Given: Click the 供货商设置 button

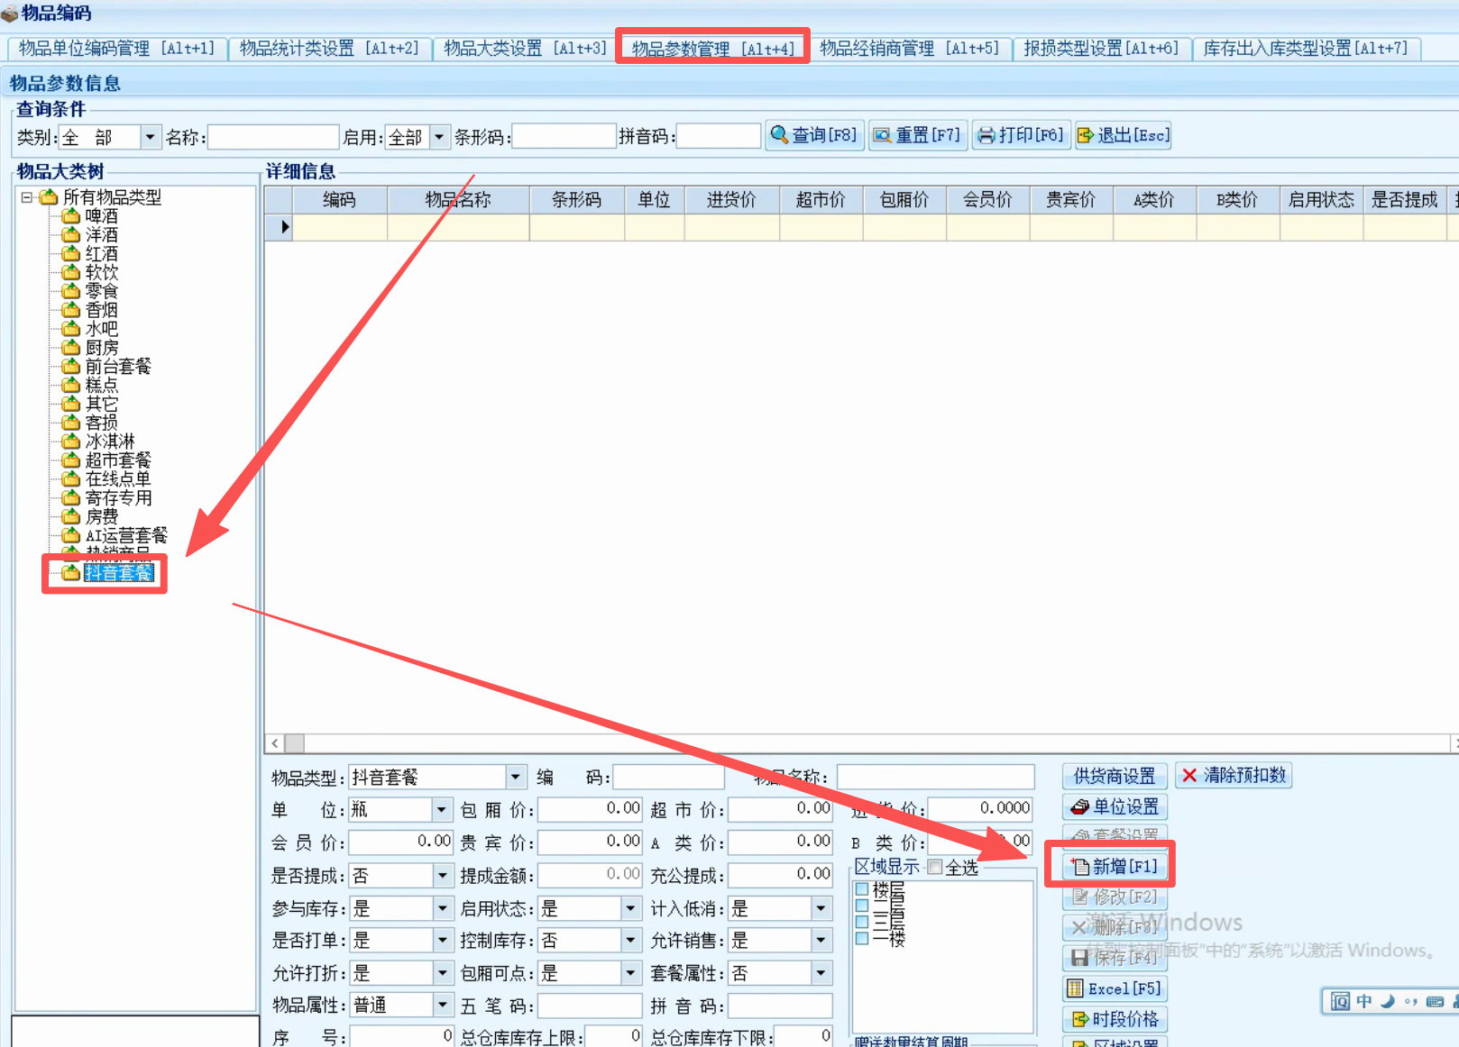Looking at the screenshot, I should (1114, 776).
